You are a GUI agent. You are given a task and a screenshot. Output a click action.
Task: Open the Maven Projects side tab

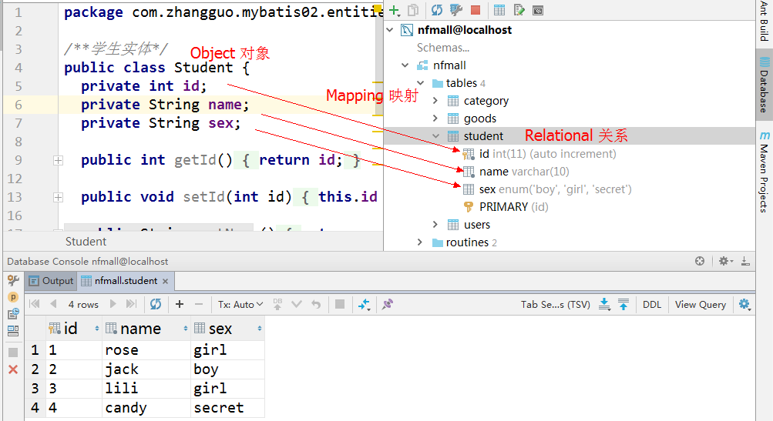coord(764,172)
